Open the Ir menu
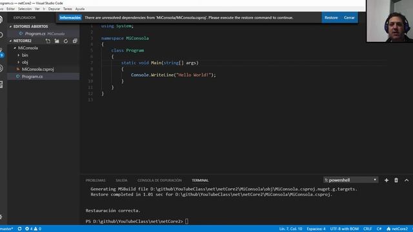Screen dimensions: 413x232 tap(44, 9)
